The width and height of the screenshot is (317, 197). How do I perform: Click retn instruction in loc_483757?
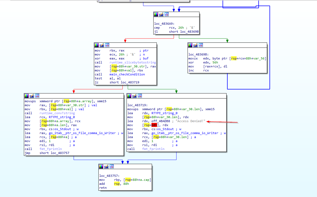[103, 188]
